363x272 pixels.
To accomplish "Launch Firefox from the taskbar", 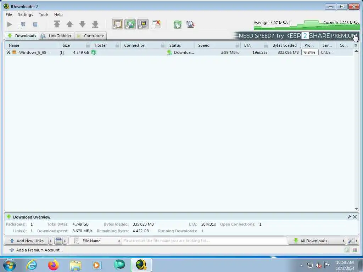I will click(54, 265).
